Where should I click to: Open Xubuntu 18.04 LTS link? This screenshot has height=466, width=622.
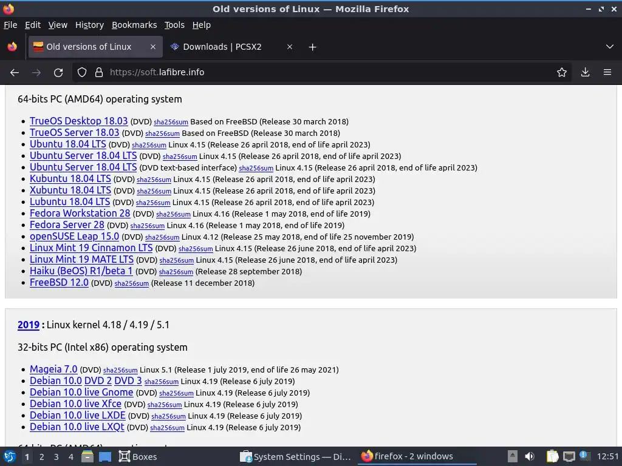tap(70, 190)
